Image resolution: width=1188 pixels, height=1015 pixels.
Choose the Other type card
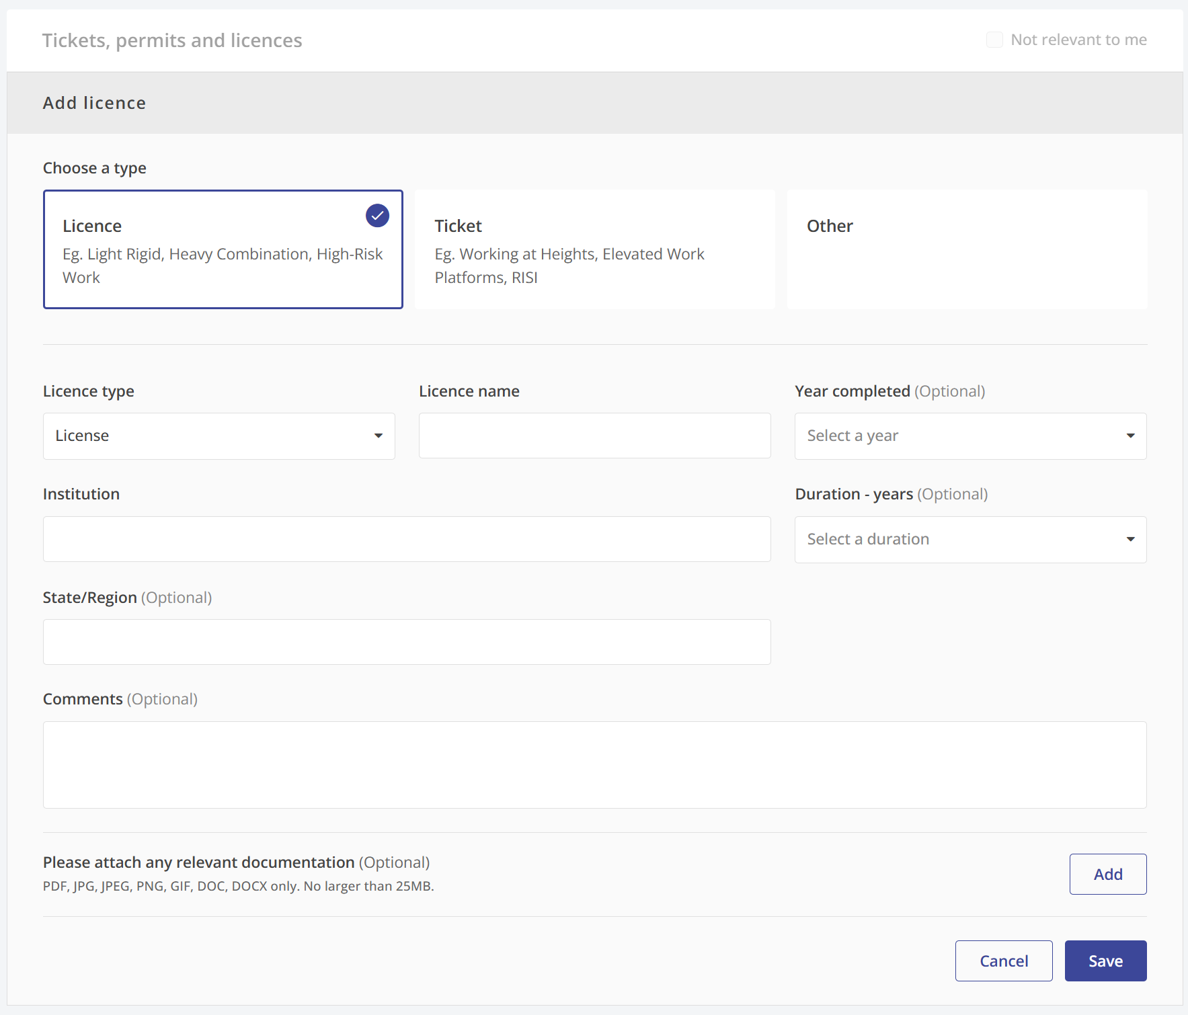966,249
